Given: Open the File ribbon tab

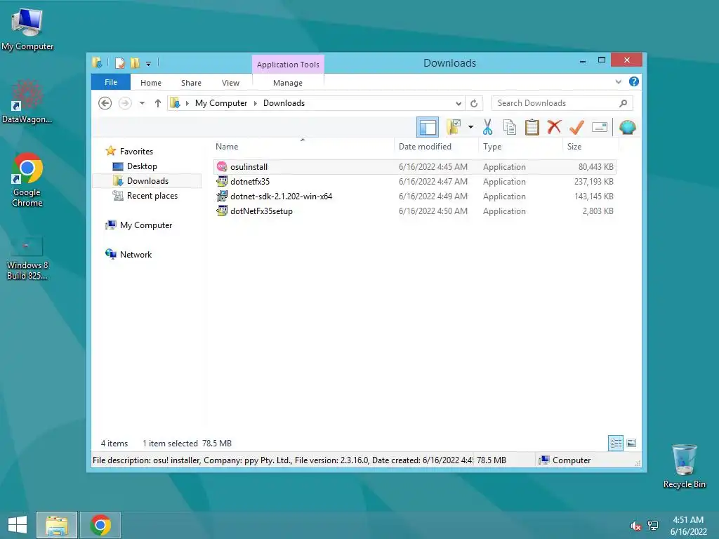Looking at the screenshot, I should pyautogui.click(x=111, y=82).
